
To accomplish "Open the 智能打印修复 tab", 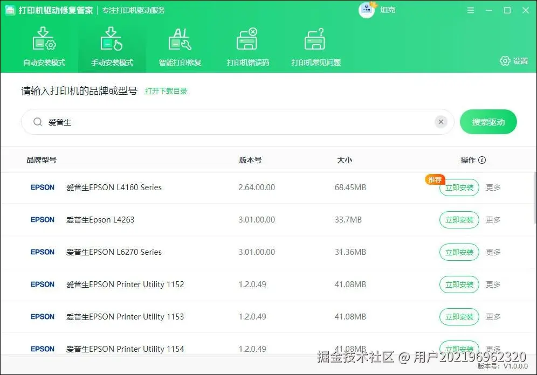I will pyautogui.click(x=180, y=46).
